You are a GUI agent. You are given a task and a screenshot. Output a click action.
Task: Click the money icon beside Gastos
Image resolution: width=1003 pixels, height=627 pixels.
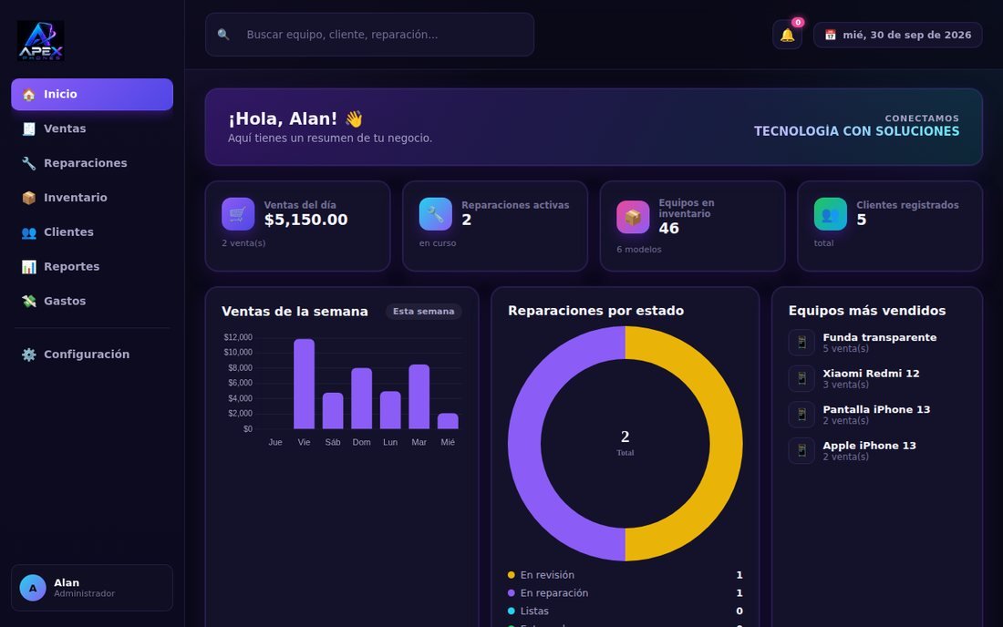pyautogui.click(x=29, y=302)
